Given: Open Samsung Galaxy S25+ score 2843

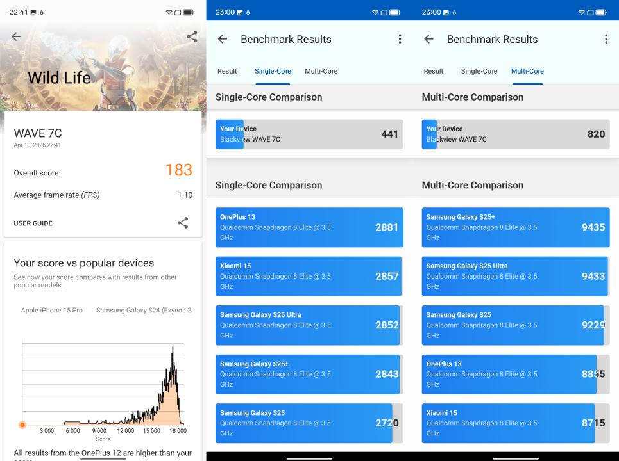Looking at the screenshot, I should (309, 375).
